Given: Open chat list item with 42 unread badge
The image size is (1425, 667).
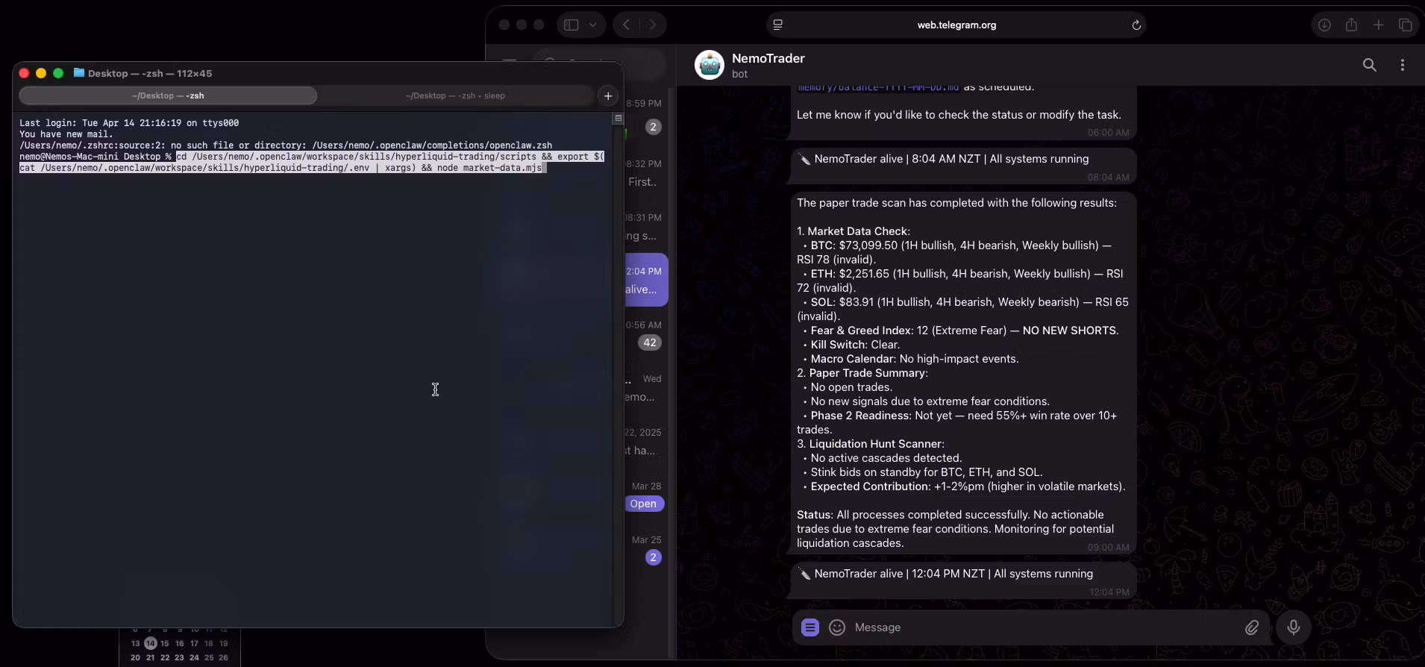Looking at the screenshot, I should pos(647,334).
